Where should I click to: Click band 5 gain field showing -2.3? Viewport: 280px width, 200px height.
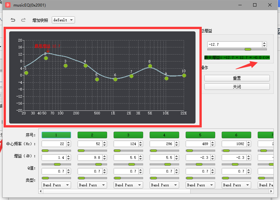(198, 158)
